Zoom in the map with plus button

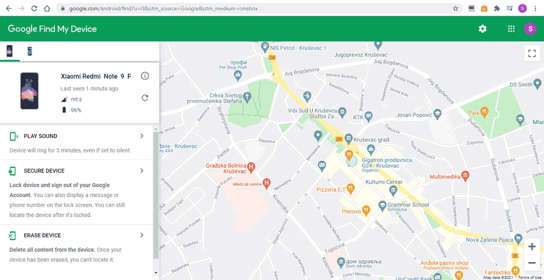pos(532,247)
